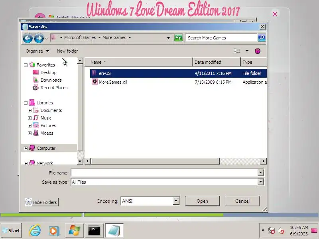Click horizontal scrollbar right arrow in file list
The width and height of the screenshot is (319, 239).
coord(264,161)
